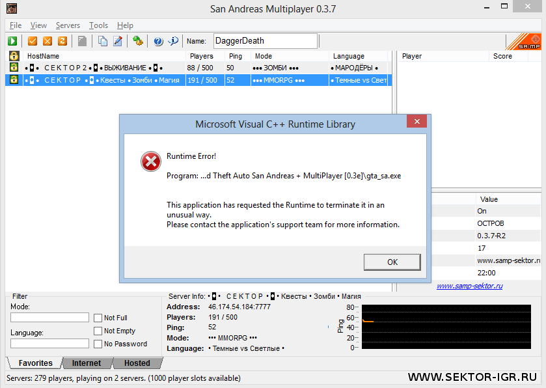Open the Help menu
This screenshot has width=546, height=388.
125,25
